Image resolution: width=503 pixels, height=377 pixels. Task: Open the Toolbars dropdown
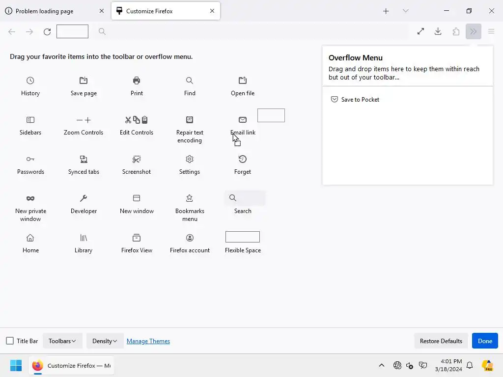pyautogui.click(x=62, y=341)
